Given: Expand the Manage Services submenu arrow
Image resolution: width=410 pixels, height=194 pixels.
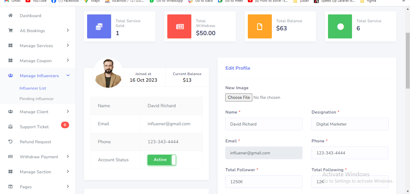Looking at the screenshot, I should (68, 45).
